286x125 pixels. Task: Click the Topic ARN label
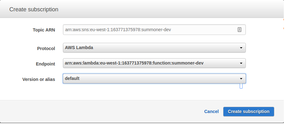(x=44, y=30)
